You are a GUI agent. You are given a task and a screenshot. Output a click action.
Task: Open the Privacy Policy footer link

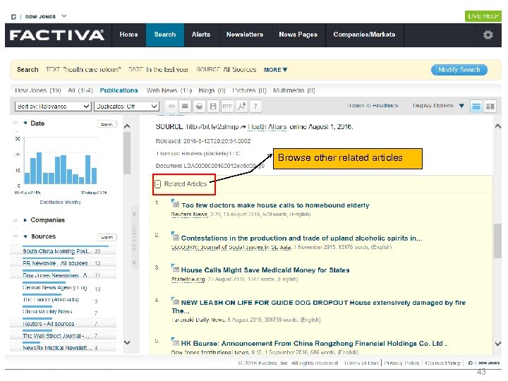click(x=401, y=363)
